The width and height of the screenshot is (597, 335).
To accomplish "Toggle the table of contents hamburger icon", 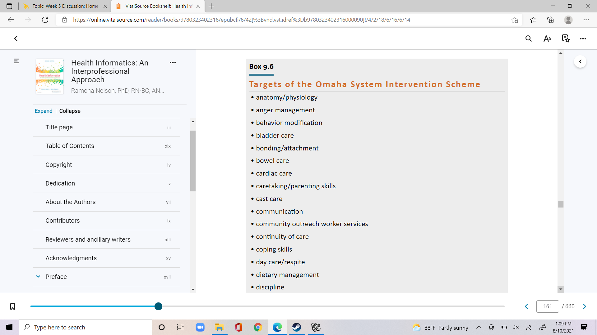I will pyautogui.click(x=16, y=61).
